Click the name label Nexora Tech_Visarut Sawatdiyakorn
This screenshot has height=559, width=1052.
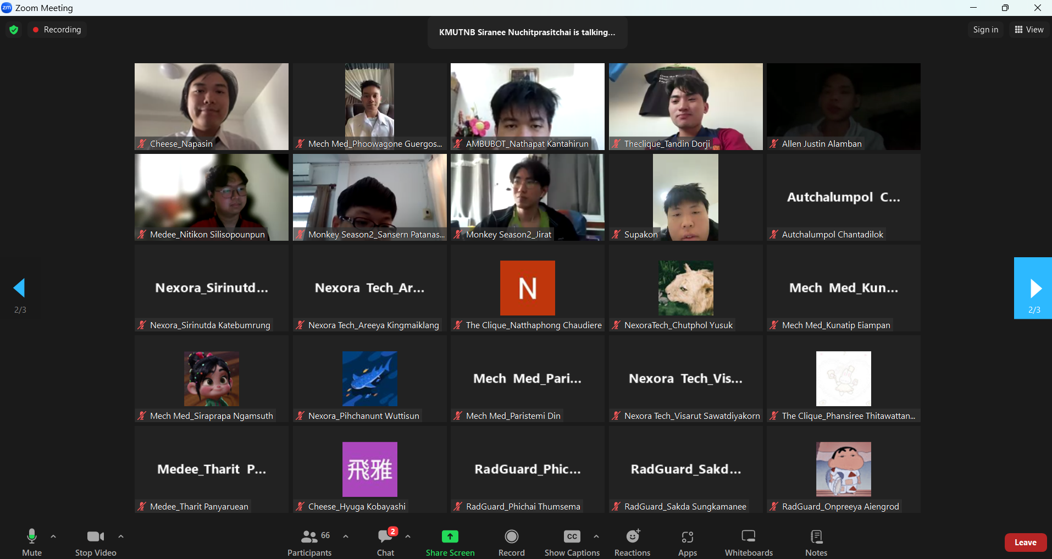pos(692,416)
